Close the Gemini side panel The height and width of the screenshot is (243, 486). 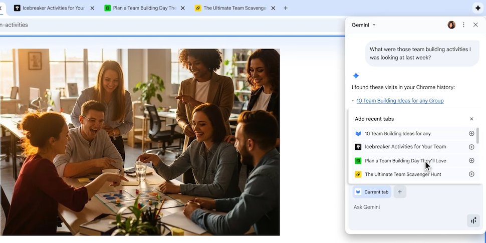click(475, 25)
